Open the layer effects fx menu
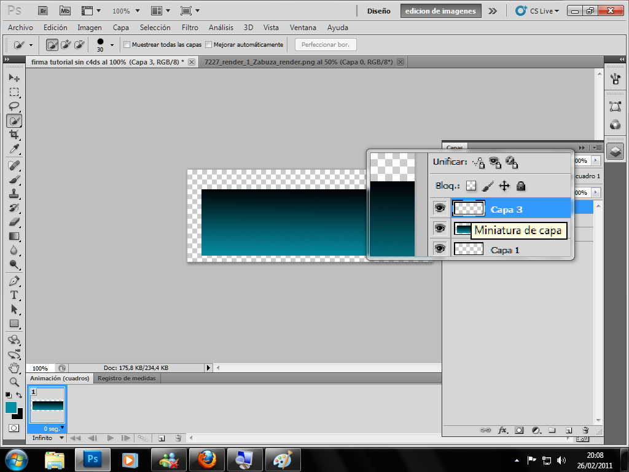This screenshot has width=629, height=472. (x=502, y=430)
